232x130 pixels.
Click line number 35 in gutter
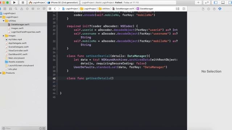tap(54, 56)
